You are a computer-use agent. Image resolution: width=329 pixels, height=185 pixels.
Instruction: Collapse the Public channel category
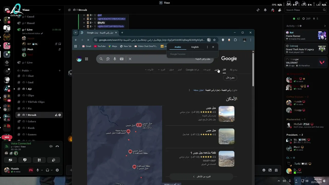25,70
